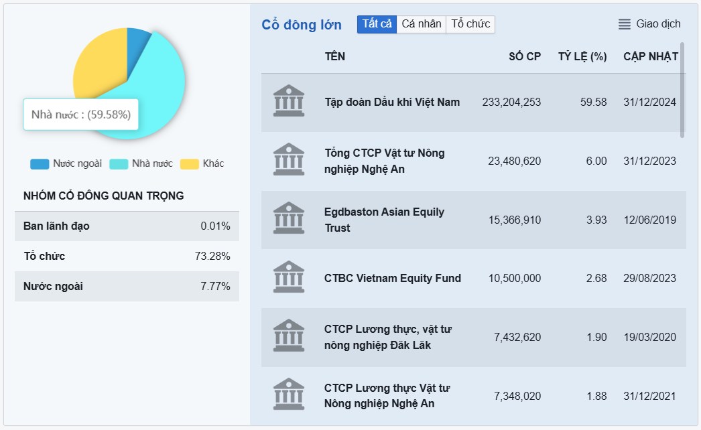701x430 pixels.
Task: Click share count 10,500,000
Action: pos(514,278)
